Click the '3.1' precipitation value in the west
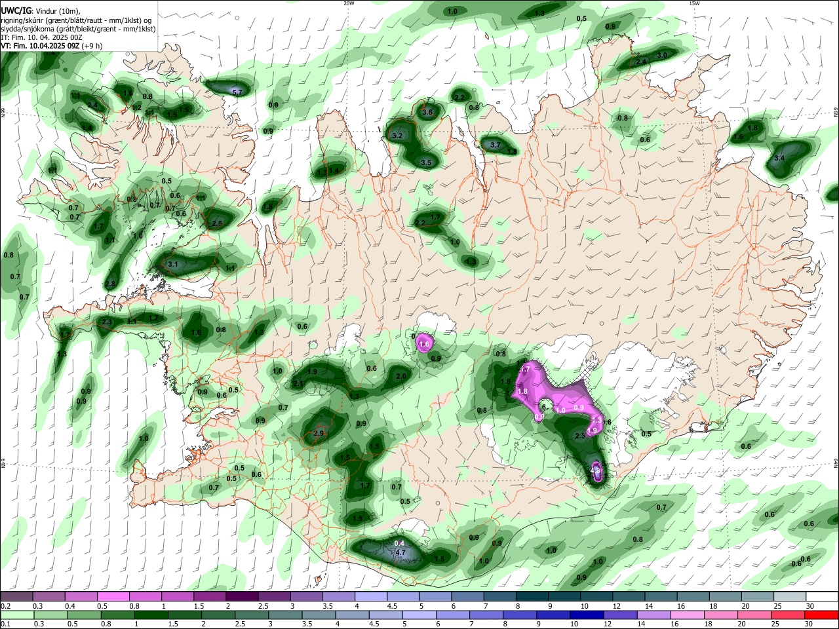Screen dimensions: 839x629 pos(173,264)
